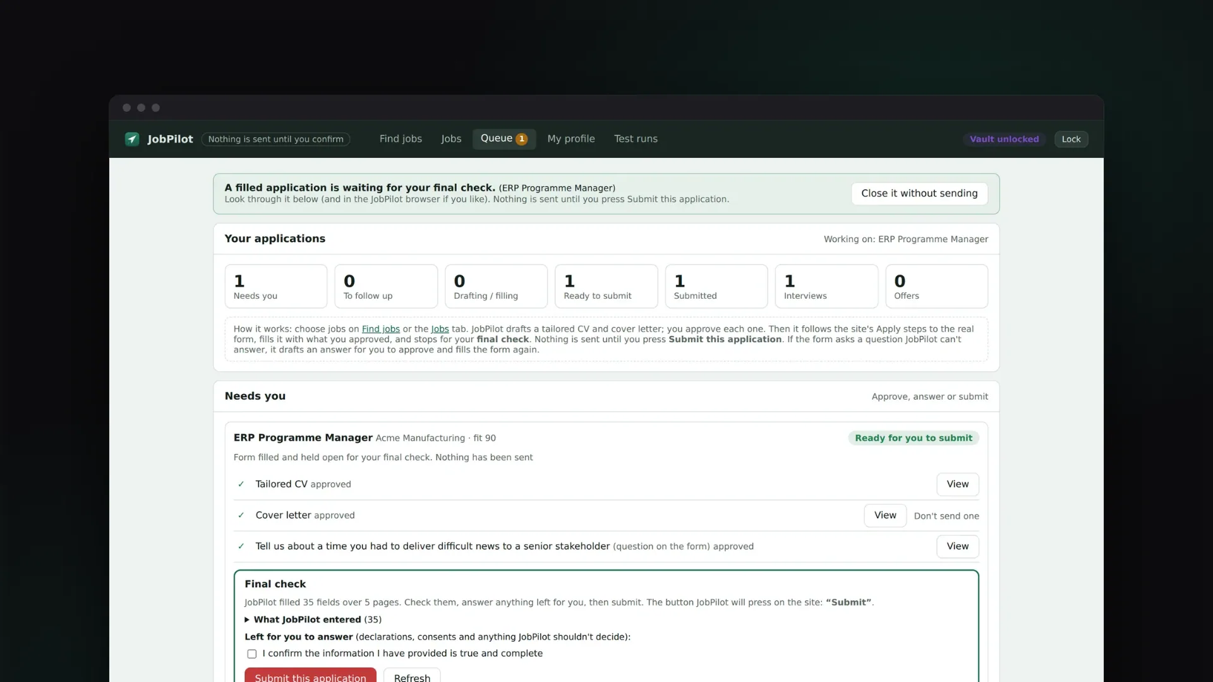
Task: Click Close it without sending
Action: 919,193
